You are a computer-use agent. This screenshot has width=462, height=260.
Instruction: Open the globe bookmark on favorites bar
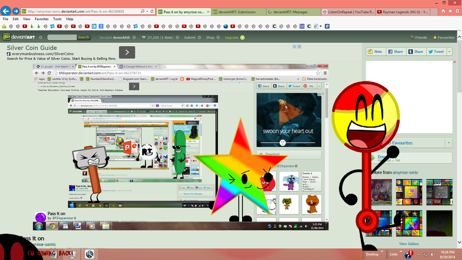tap(226, 26)
